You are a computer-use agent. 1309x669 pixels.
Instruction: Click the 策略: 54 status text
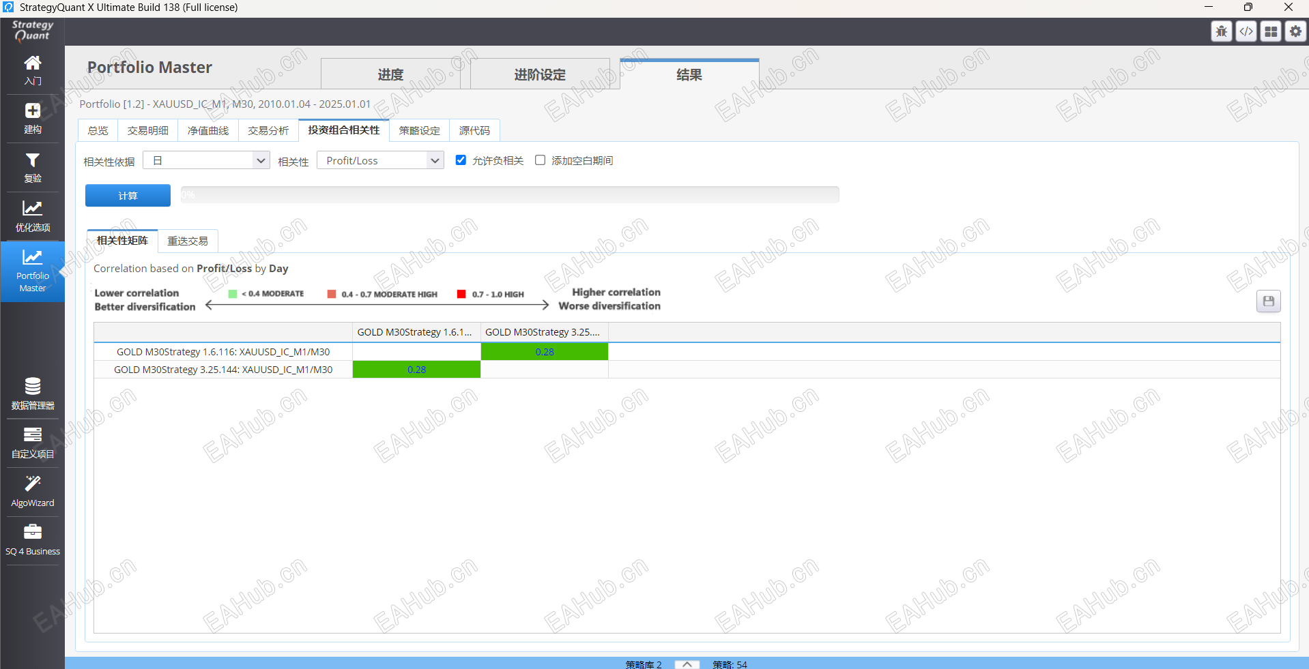730,664
